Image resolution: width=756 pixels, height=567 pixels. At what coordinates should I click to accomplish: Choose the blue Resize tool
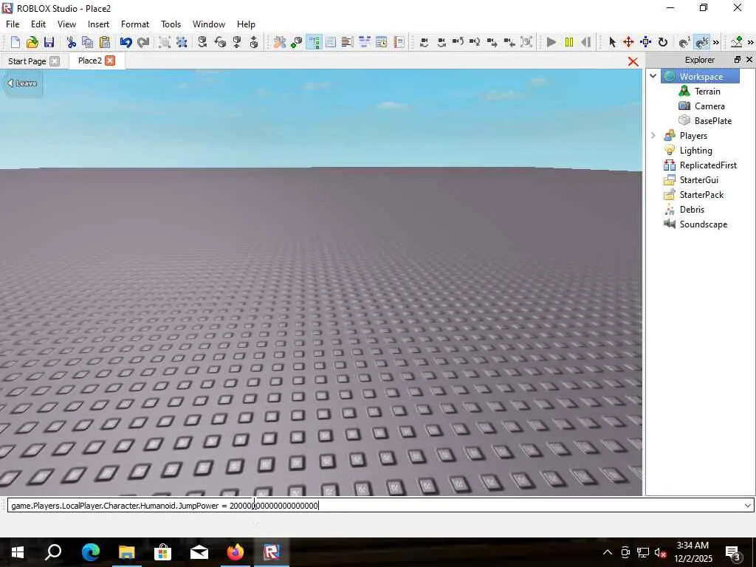coord(645,42)
